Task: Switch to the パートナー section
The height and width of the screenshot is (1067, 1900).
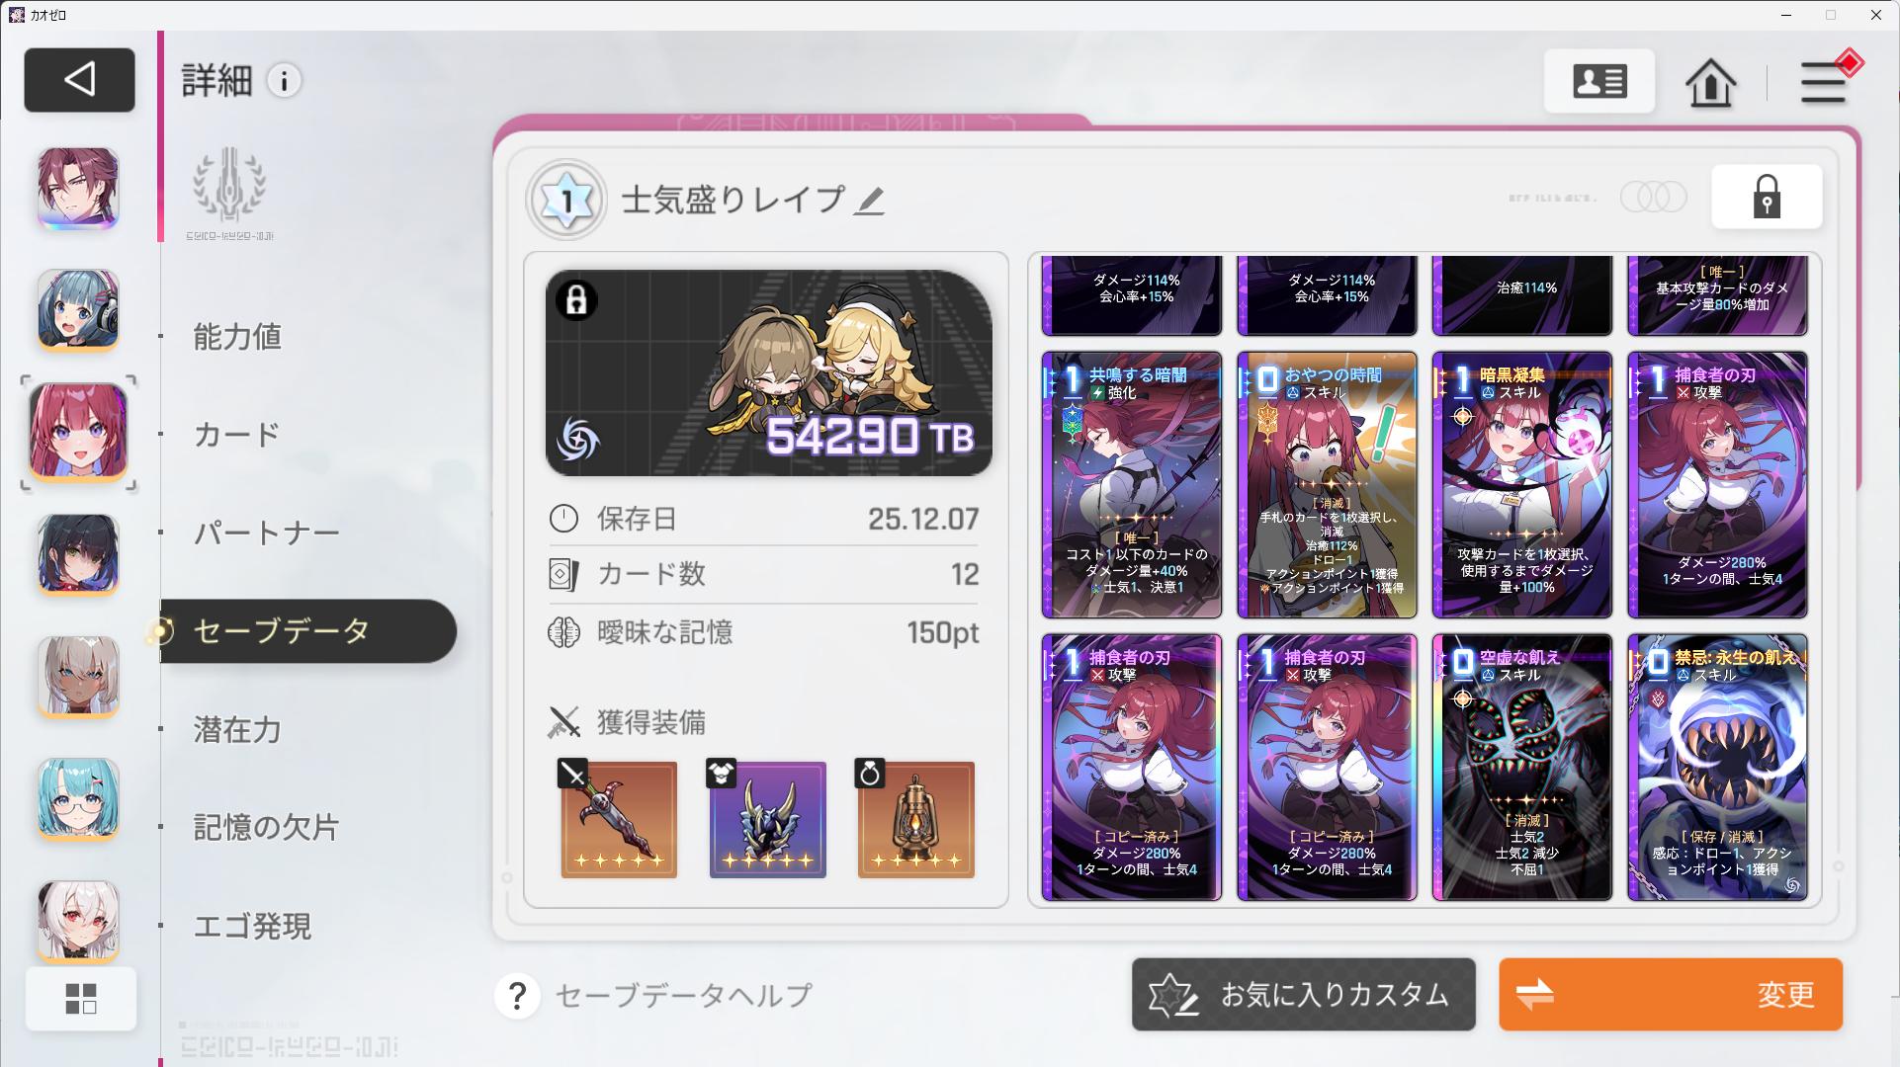Action: click(266, 533)
